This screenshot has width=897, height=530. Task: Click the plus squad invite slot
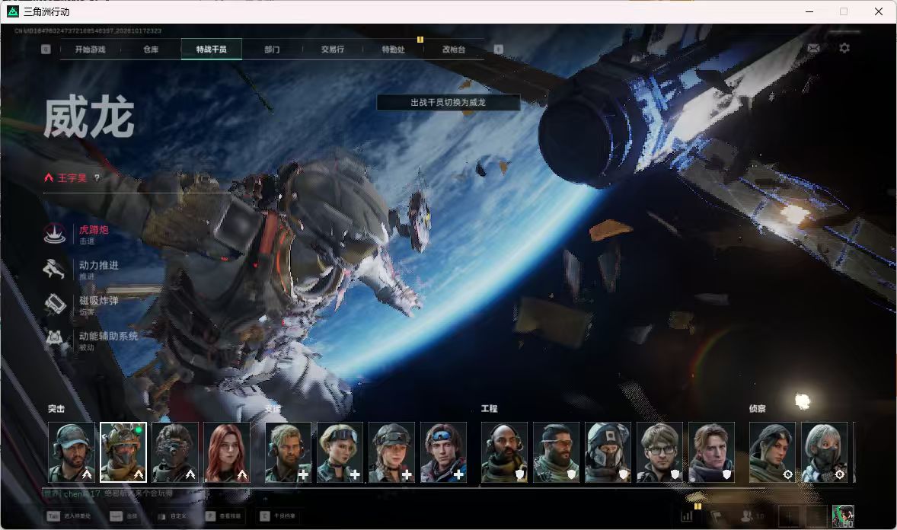788,516
